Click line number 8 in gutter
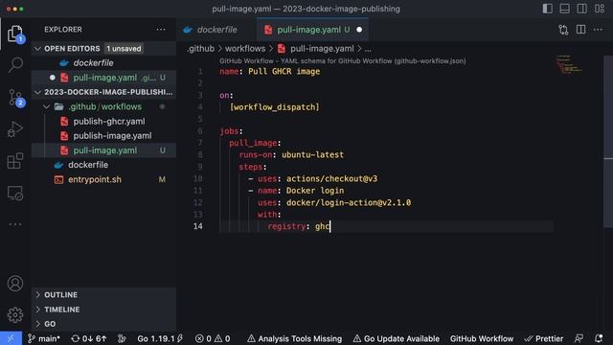Screen dimensions: 613x345 [200, 154]
